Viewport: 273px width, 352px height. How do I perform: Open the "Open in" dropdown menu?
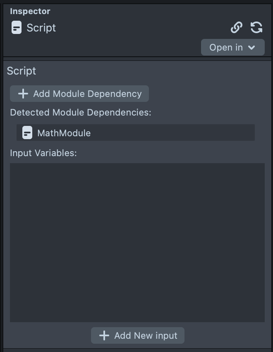[x=232, y=47]
